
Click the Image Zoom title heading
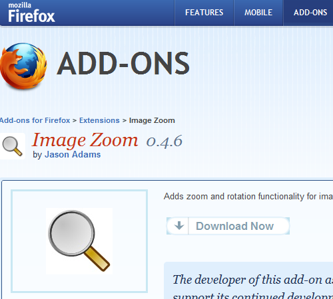tap(85, 140)
